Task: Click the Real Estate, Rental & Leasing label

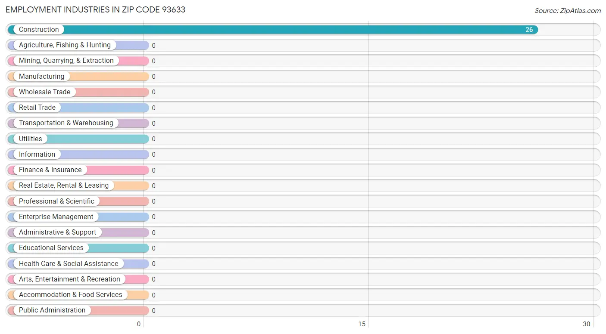Action: [x=64, y=186]
